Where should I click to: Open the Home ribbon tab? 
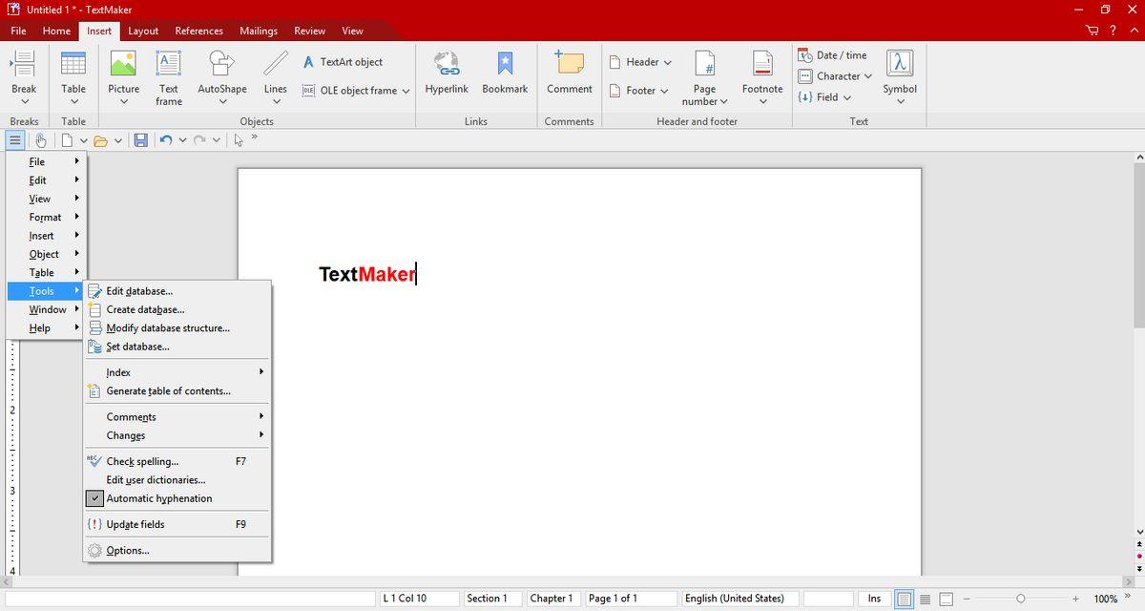56,31
